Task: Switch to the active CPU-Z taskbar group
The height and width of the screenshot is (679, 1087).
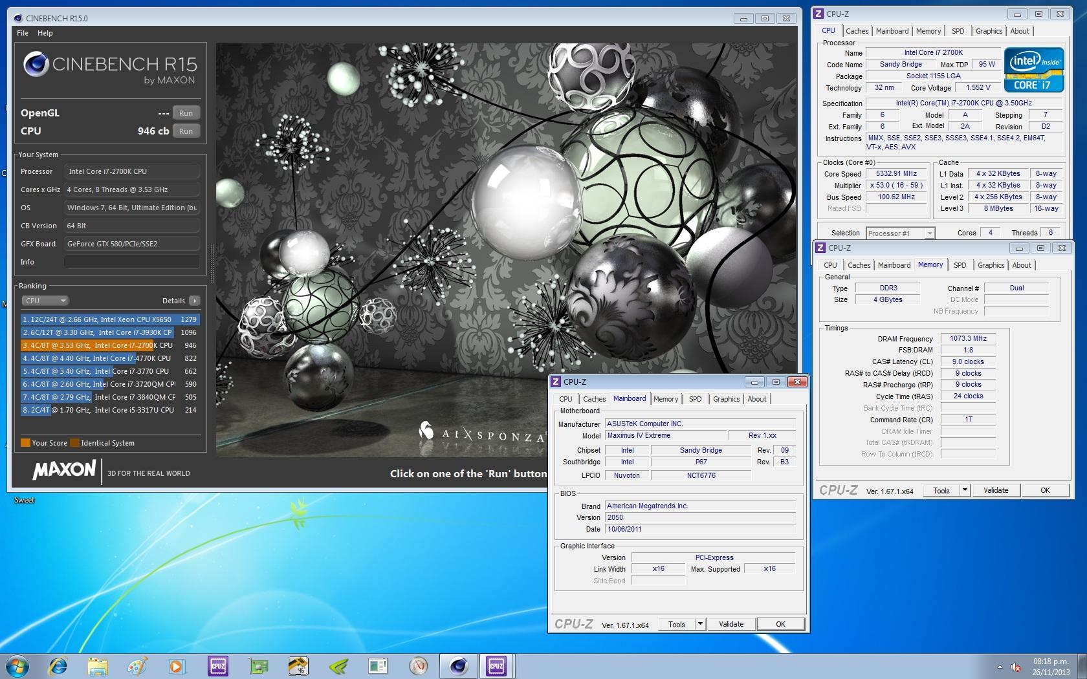Action: (x=497, y=666)
